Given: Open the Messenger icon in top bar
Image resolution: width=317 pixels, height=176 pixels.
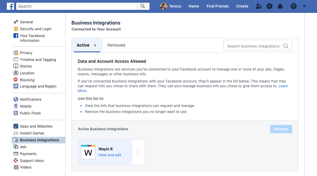Looking at the screenshot, I should (269, 6).
